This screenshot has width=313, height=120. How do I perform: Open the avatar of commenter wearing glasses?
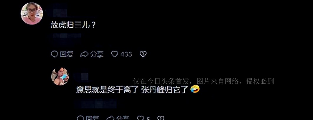point(32,14)
